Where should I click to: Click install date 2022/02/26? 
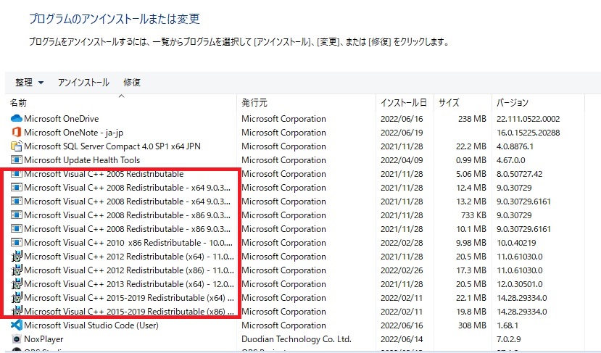point(402,270)
